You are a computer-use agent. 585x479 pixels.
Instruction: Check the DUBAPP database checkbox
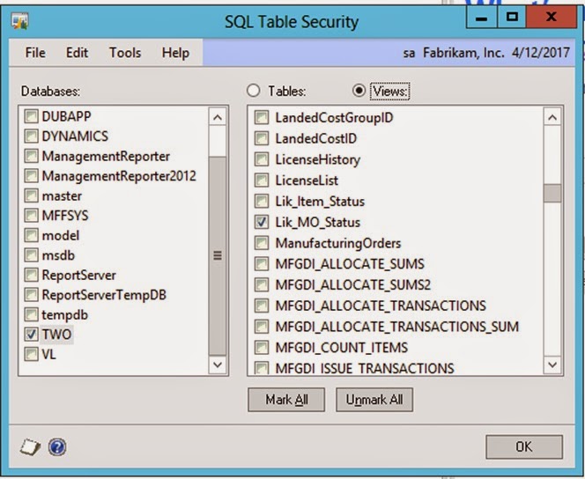(x=31, y=116)
